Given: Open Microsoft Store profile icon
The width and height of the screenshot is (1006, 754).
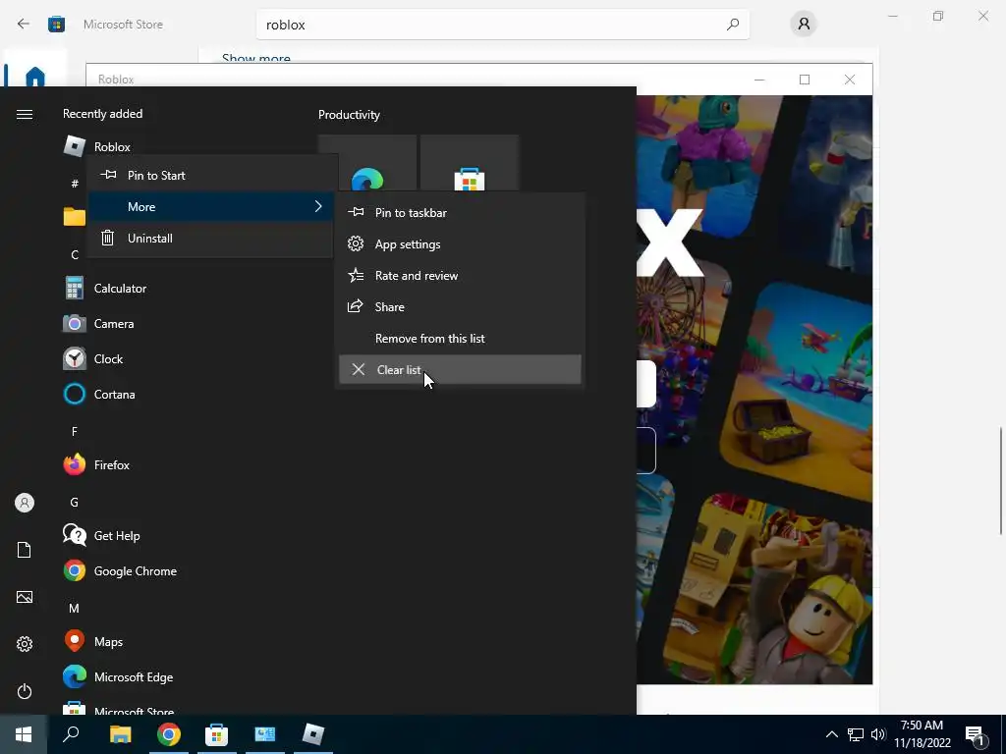Looking at the screenshot, I should (804, 25).
